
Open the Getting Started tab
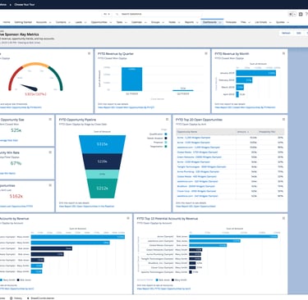(x=23, y=22)
